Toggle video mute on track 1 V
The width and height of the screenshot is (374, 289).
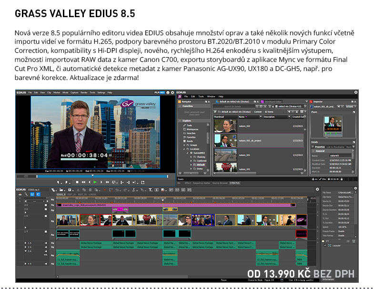(46, 216)
